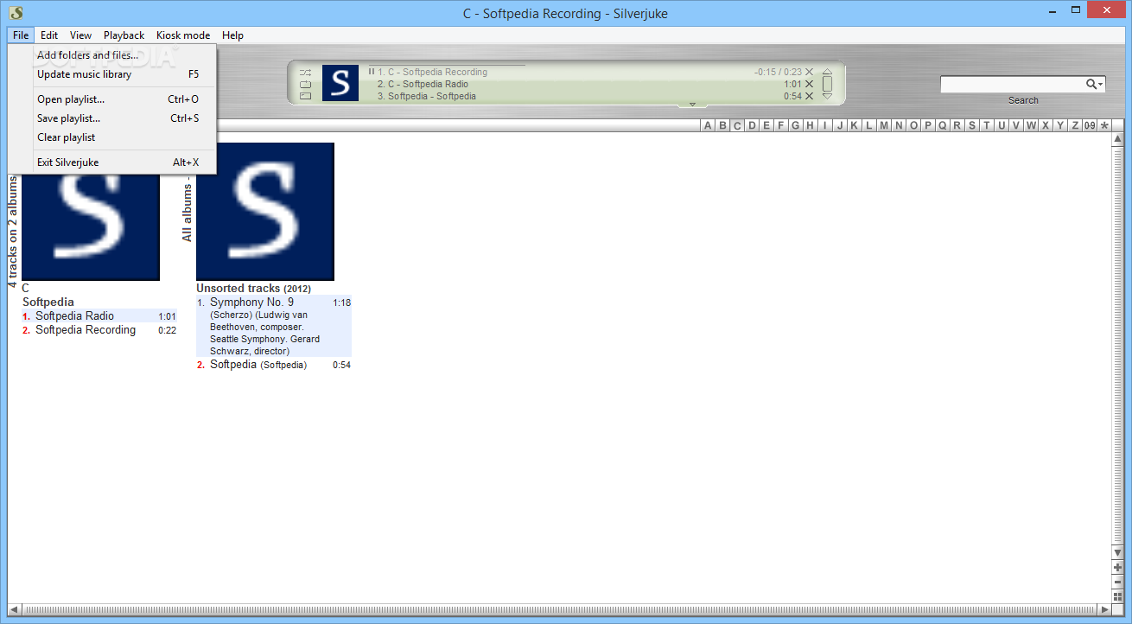This screenshot has width=1132, height=624.
Task: Jump to letter K in the index
Action: click(855, 125)
